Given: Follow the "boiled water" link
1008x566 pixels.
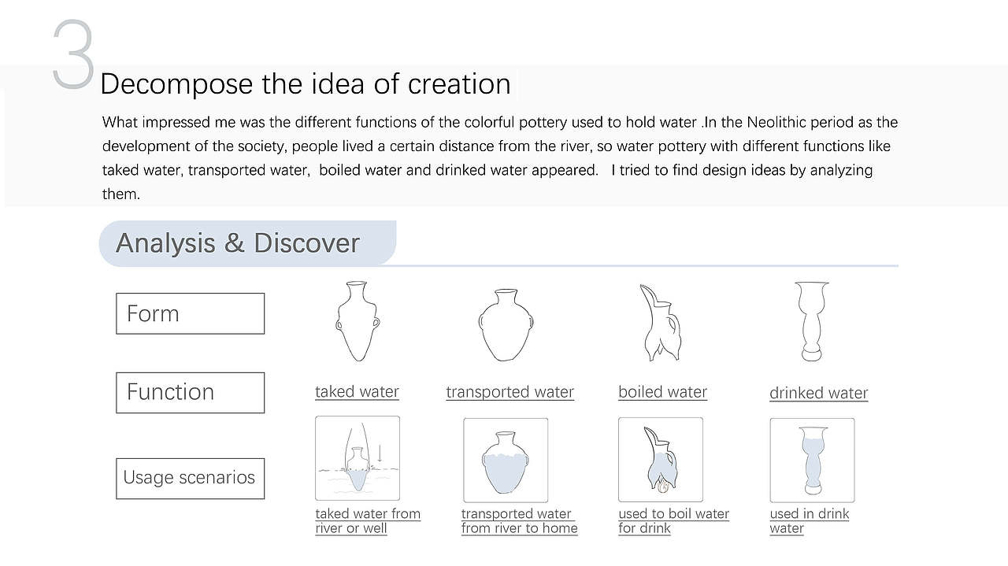Looking at the screenshot, I should click(662, 392).
